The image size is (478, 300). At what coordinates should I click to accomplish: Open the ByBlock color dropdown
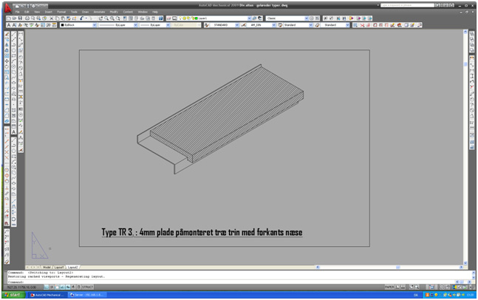coord(95,25)
